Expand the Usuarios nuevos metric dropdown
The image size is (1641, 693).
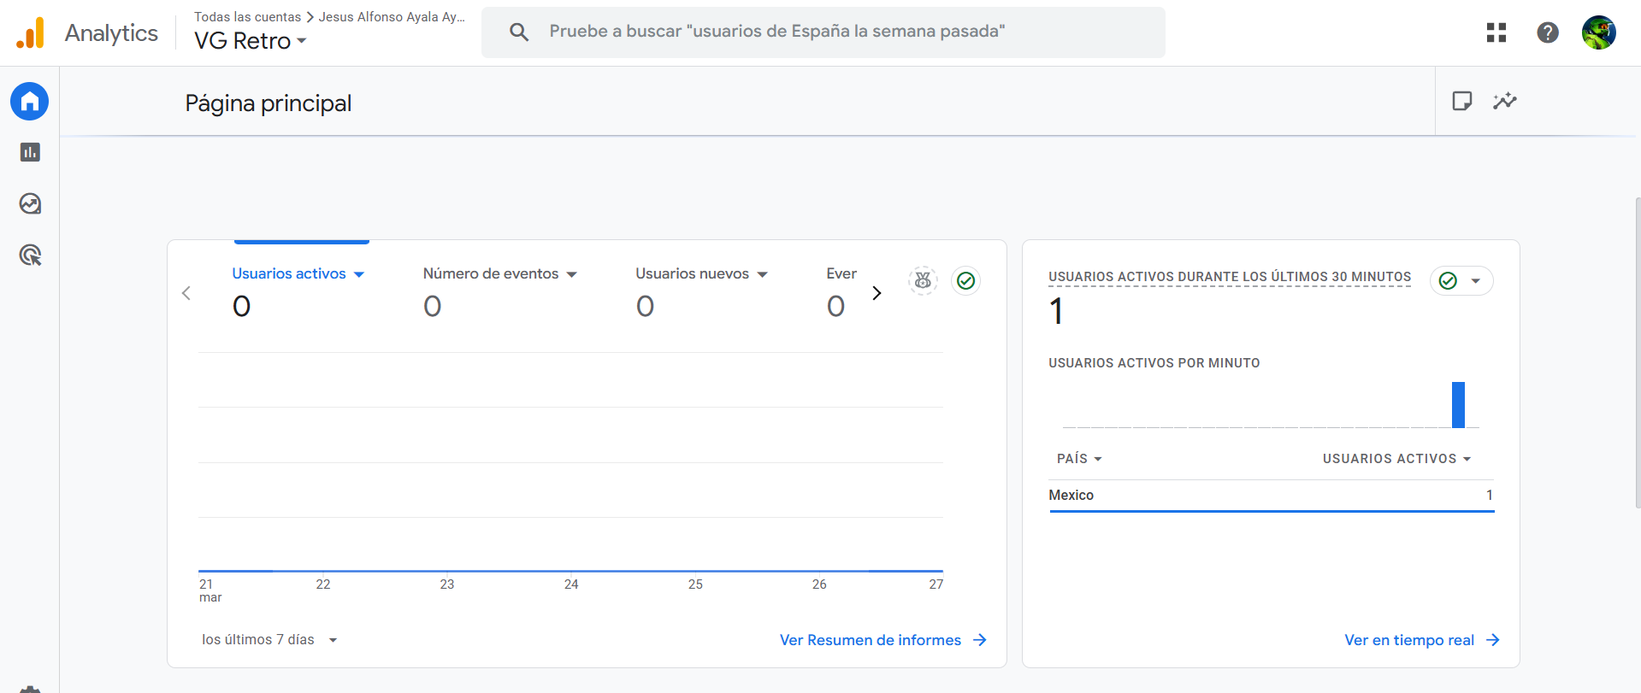[x=763, y=274]
